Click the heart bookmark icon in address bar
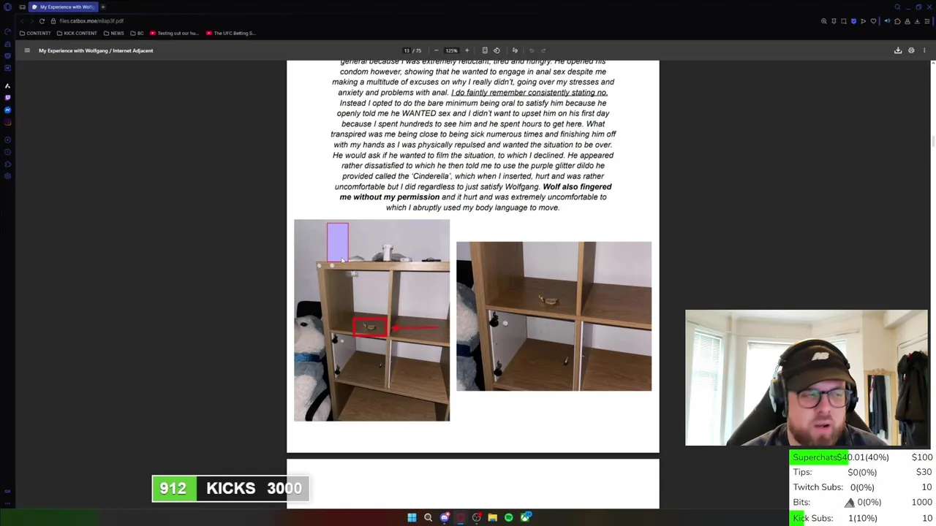This screenshot has height=526, width=936. [x=873, y=20]
